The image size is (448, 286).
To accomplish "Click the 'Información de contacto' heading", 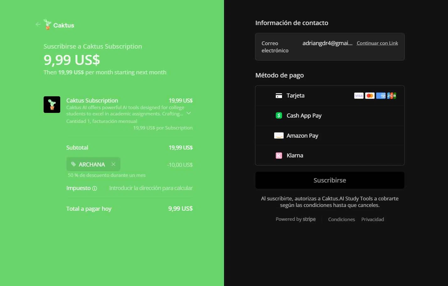I will click(292, 23).
